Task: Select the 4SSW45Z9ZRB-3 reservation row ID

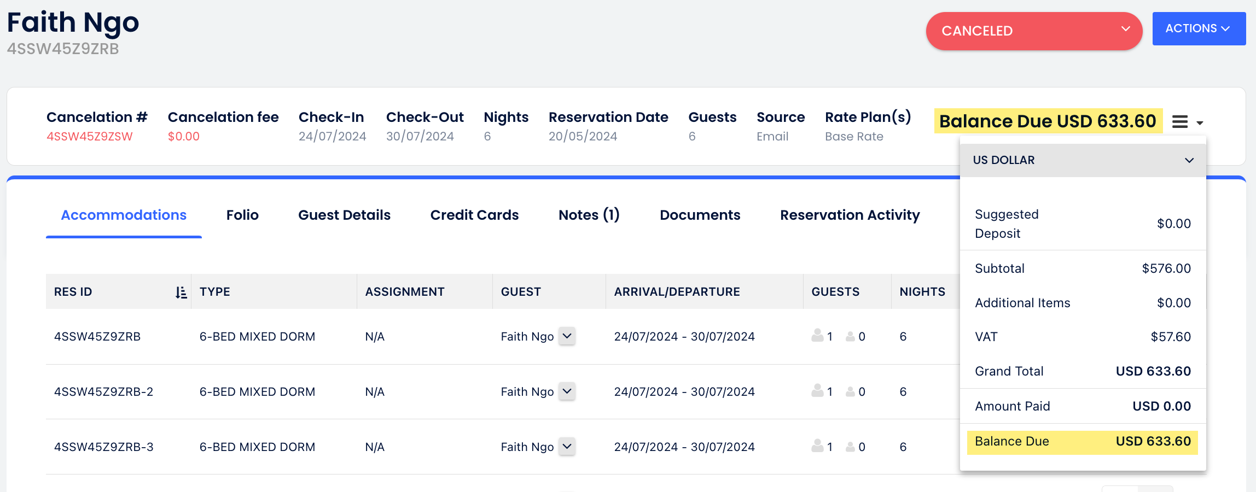Action: pos(104,447)
